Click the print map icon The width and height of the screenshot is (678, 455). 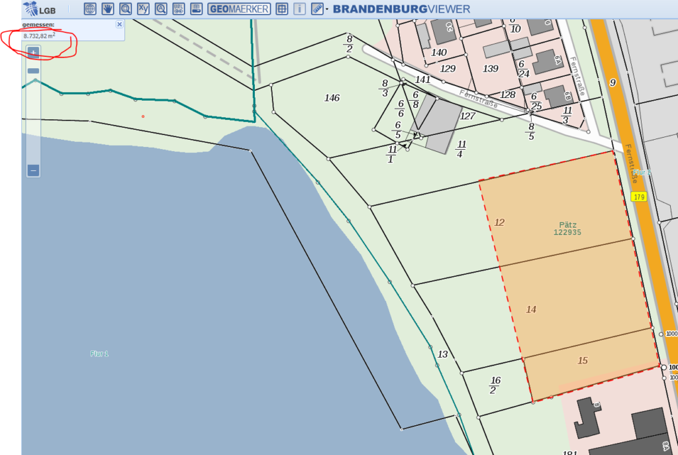pyautogui.click(x=196, y=9)
